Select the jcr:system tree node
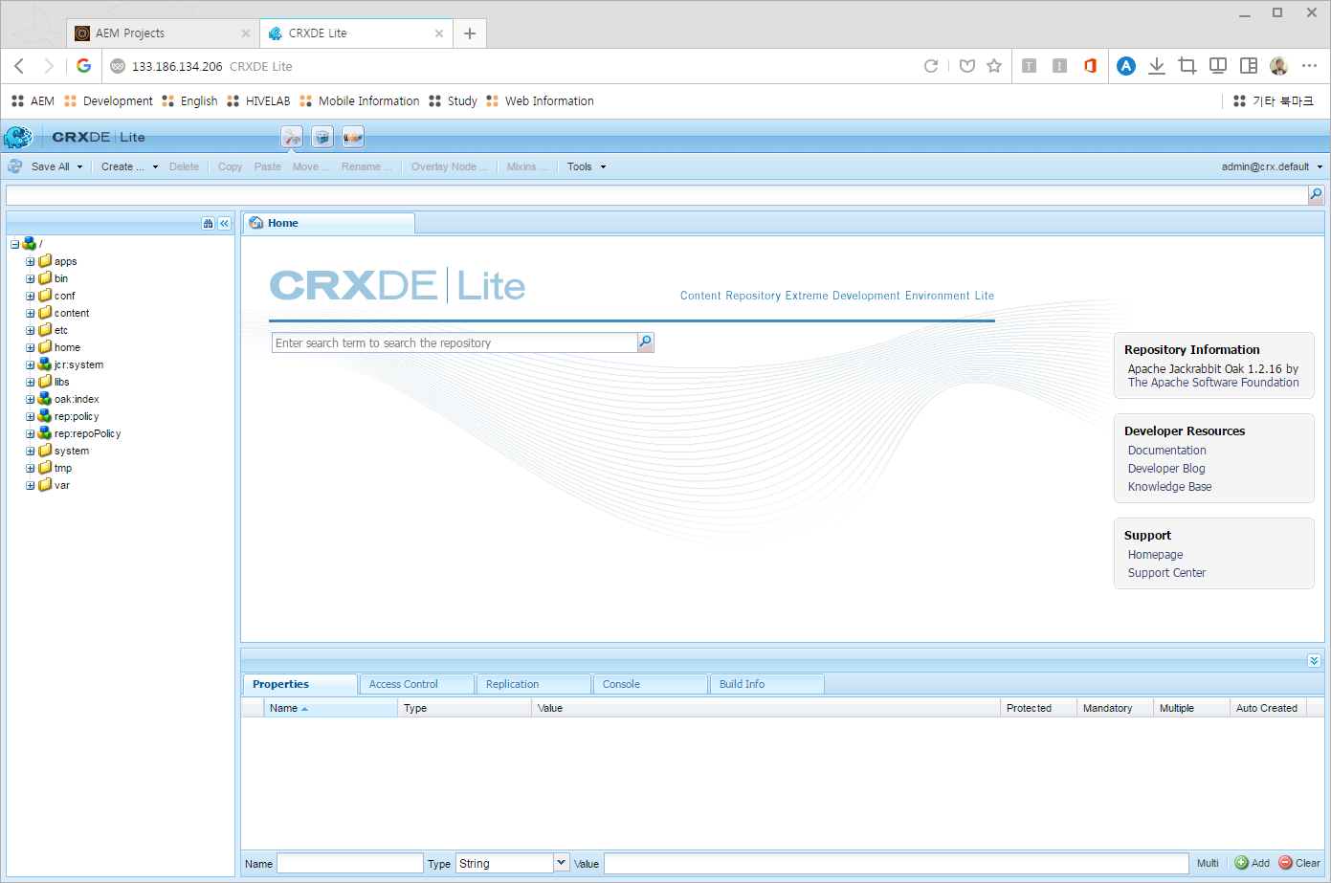 pos(78,364)
